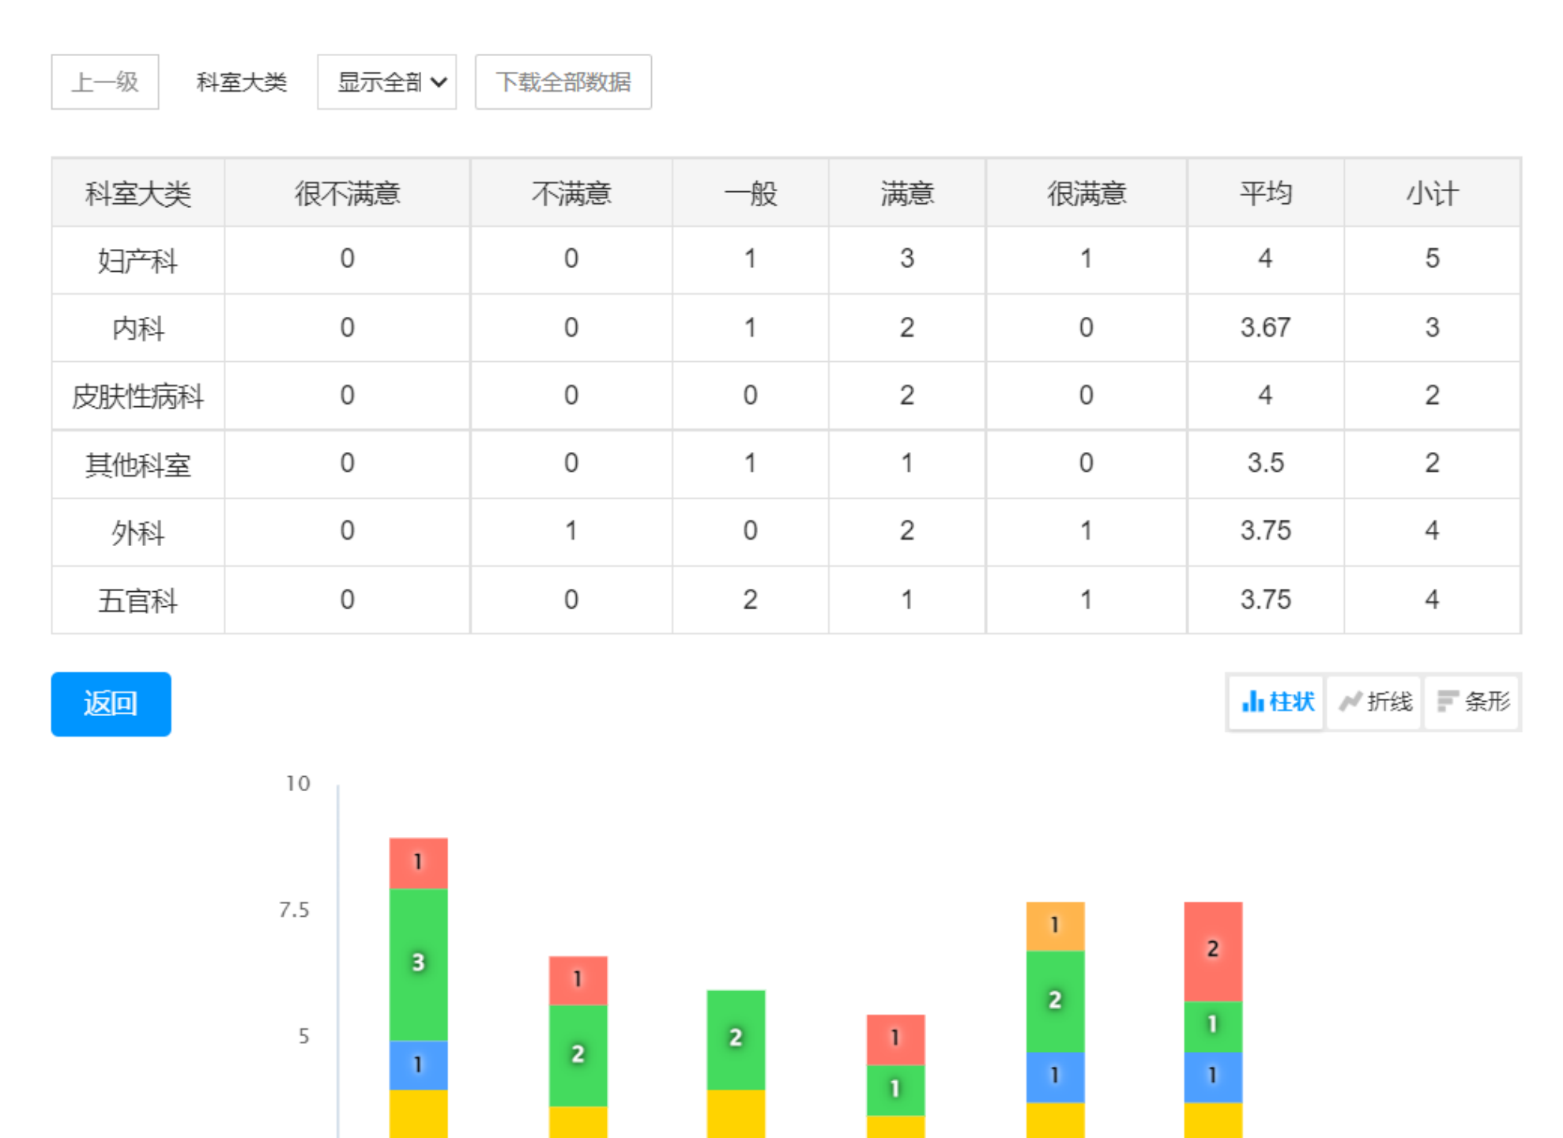Click the 小计 column header

[1433, 193]
